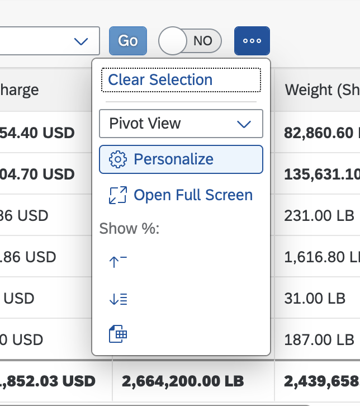Click the sort ascending arrow icon
The image size is (360, 406).
pyautogui.click(x=118, y=262)
